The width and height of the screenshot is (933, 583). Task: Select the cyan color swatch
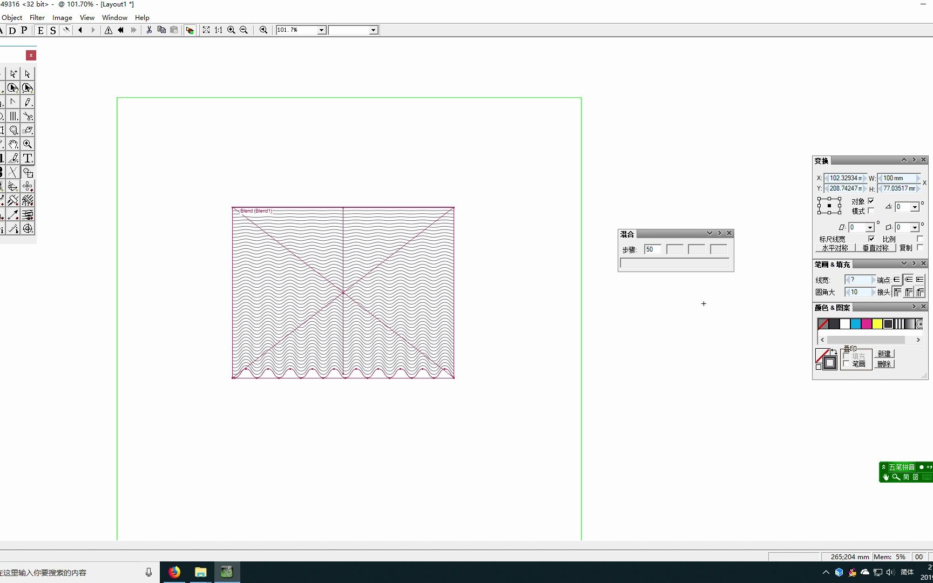[856, 324]
